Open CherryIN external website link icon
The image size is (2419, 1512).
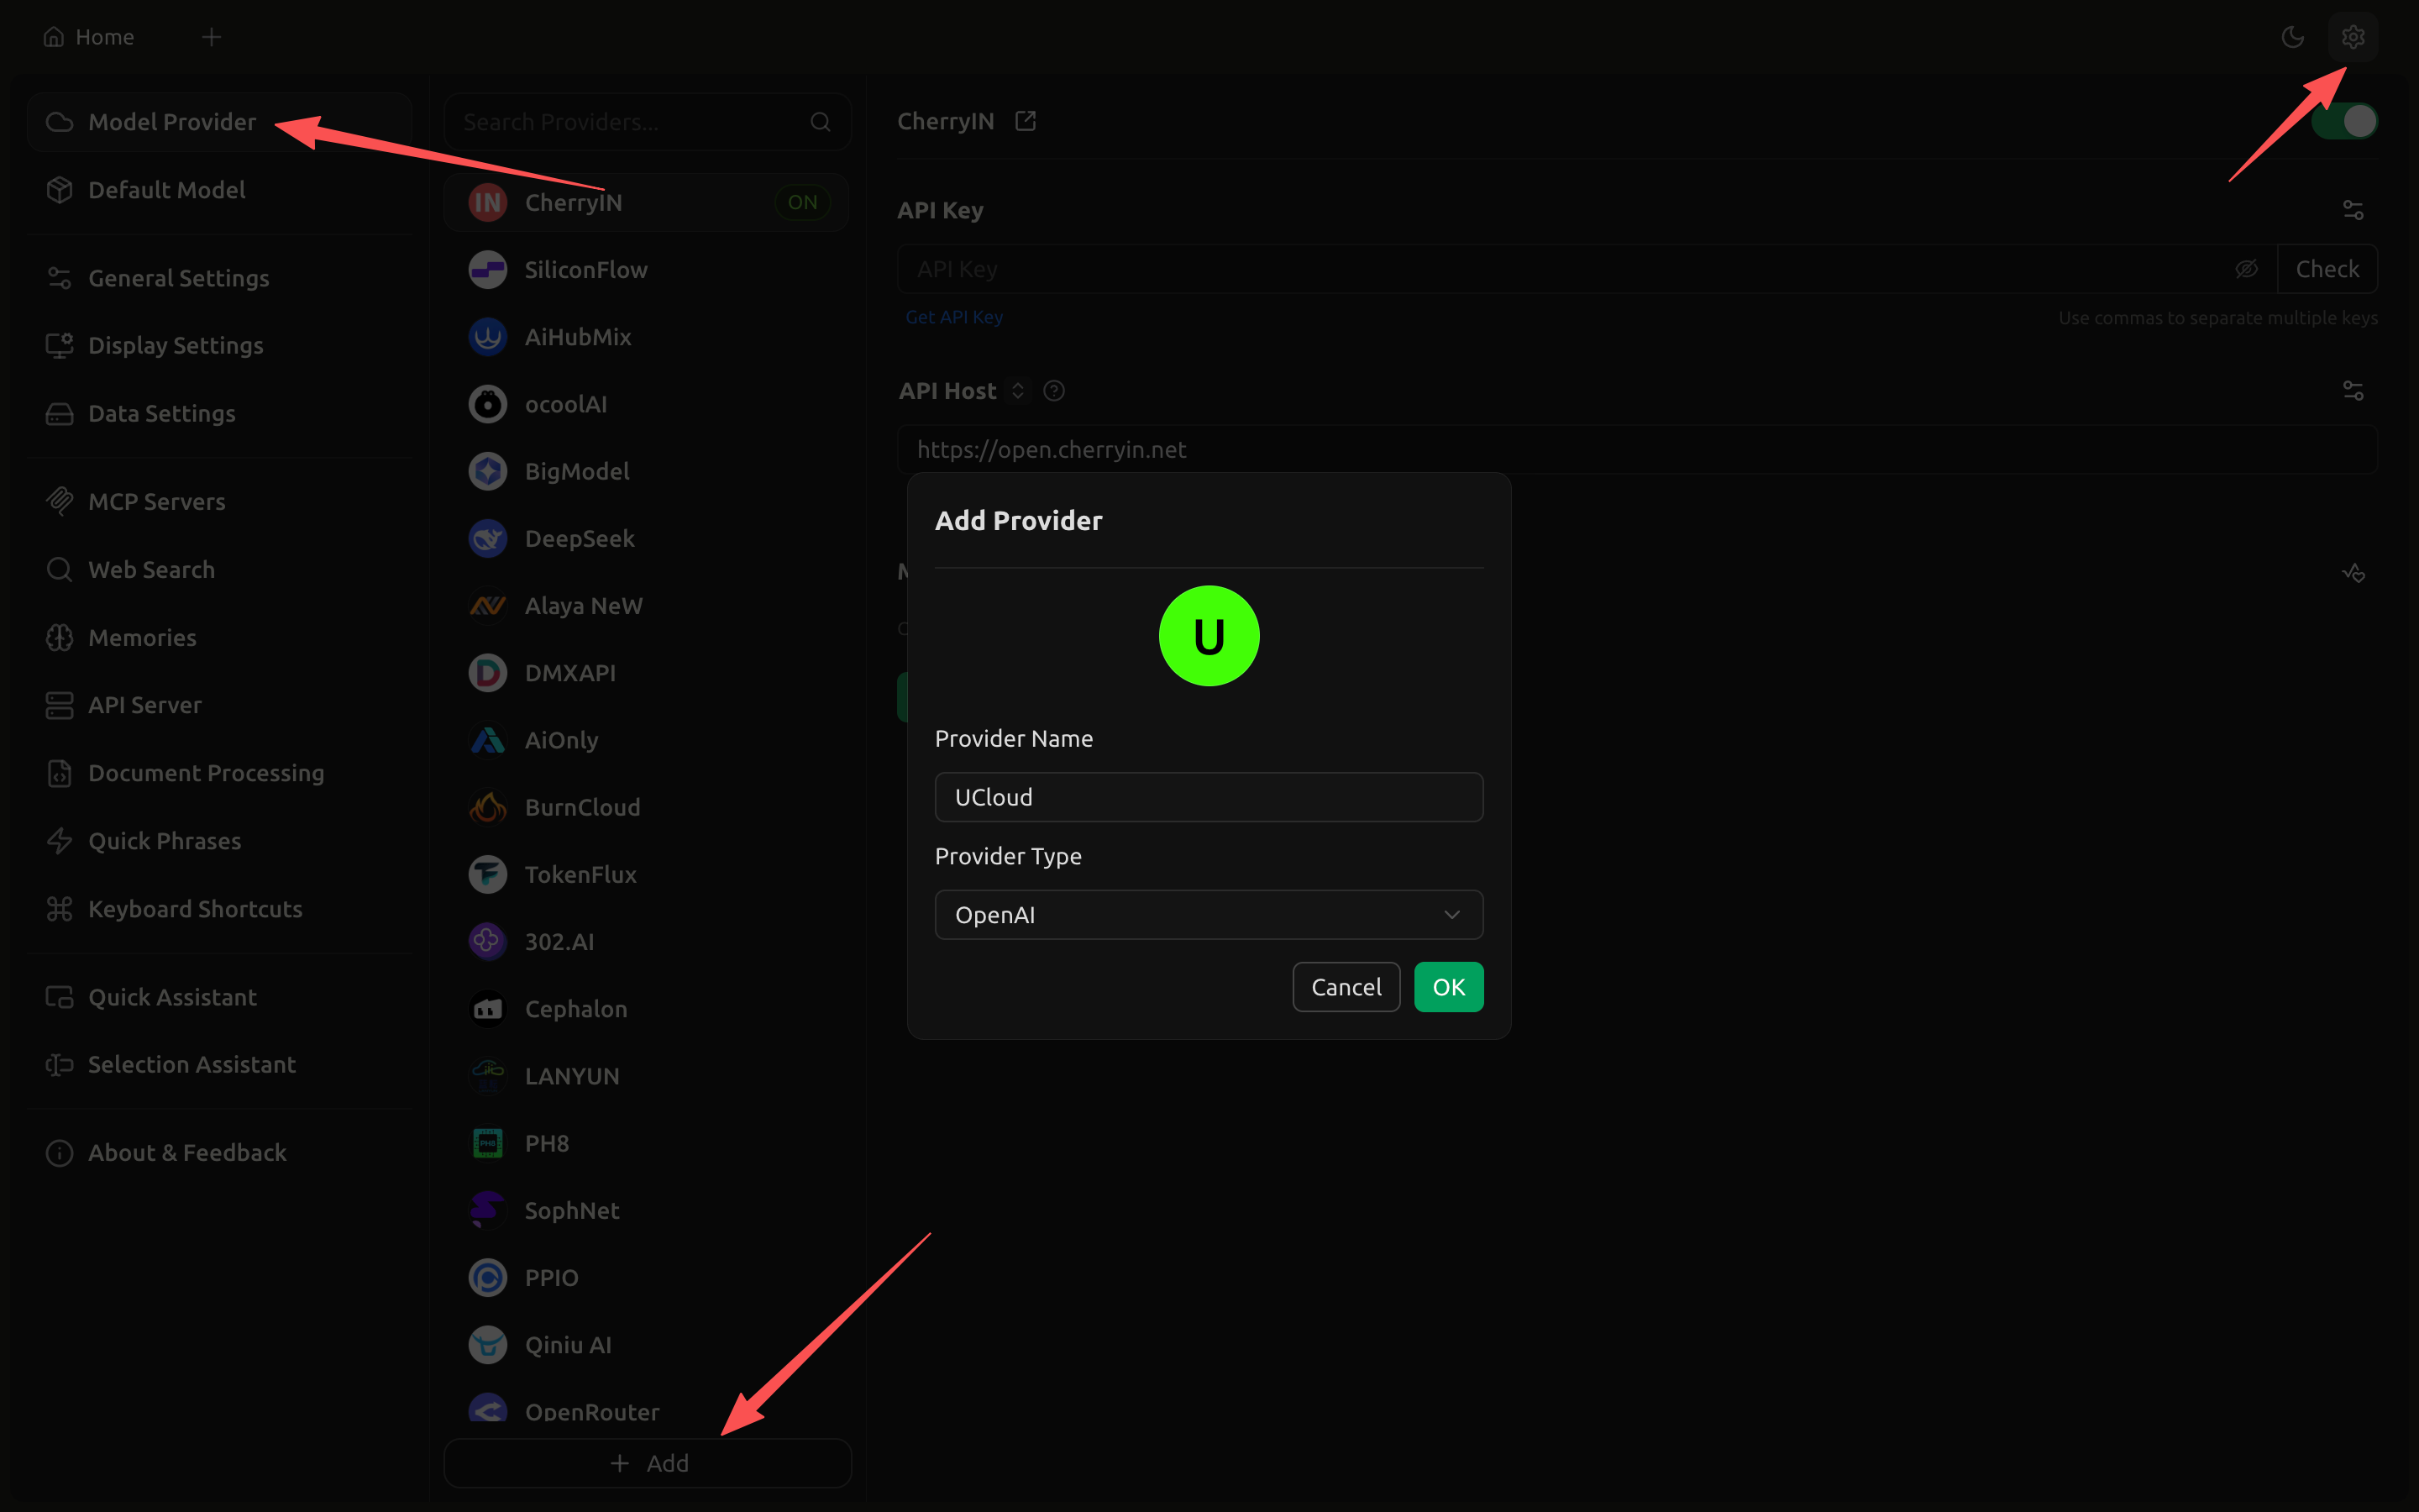(1025, 121)
